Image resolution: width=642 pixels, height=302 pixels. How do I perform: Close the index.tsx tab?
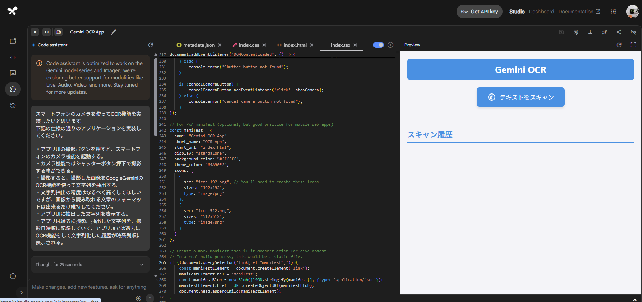355,45
